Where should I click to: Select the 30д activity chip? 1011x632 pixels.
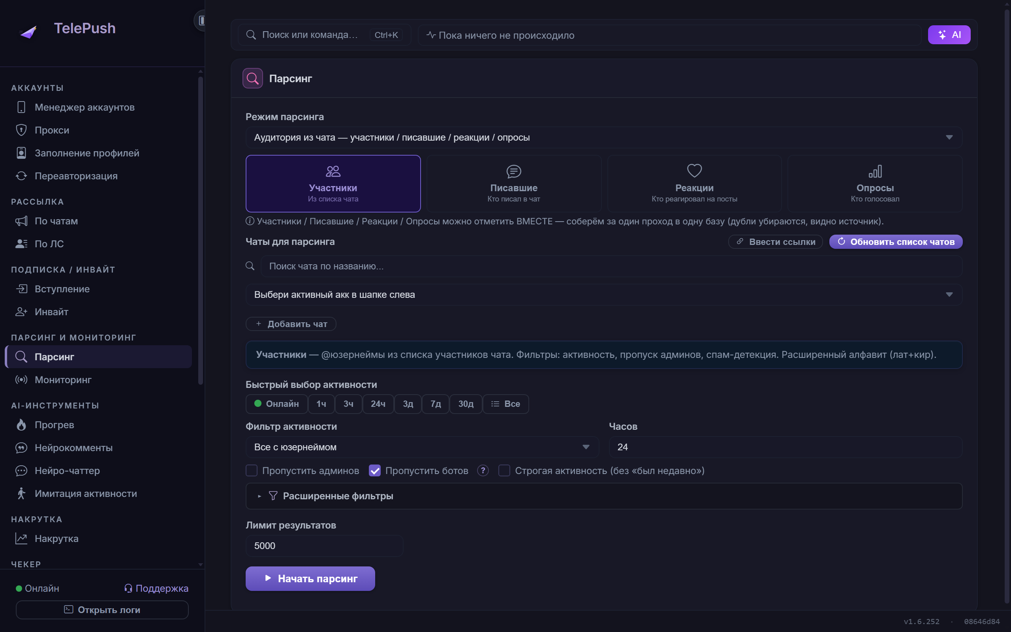click(x=466, y=404)
